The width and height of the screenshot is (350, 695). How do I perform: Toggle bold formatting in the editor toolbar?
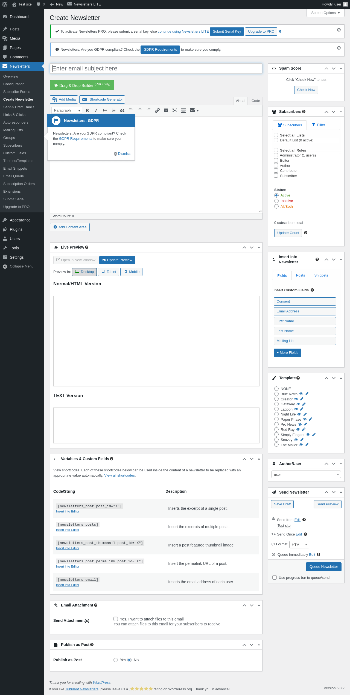pyautogui.click(x=87, y=110)
